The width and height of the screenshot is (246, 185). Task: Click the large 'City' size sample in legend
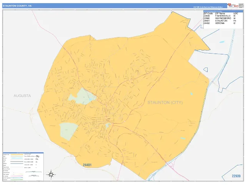pyautogui.click(x=38, y=156)
